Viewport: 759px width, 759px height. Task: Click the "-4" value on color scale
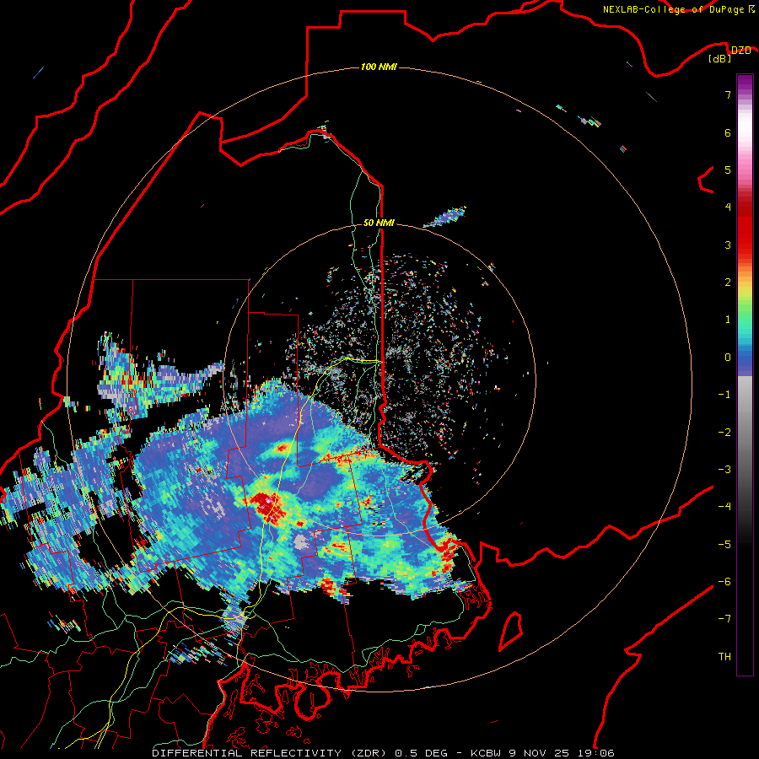[x=724, y=507]
